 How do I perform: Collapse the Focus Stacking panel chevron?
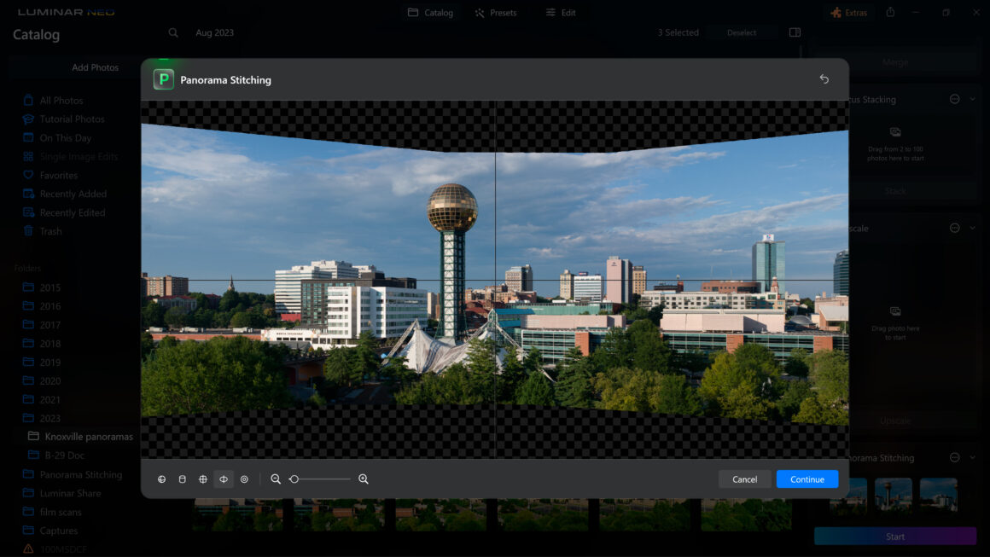pyautogui.click(x=973, y=99)
